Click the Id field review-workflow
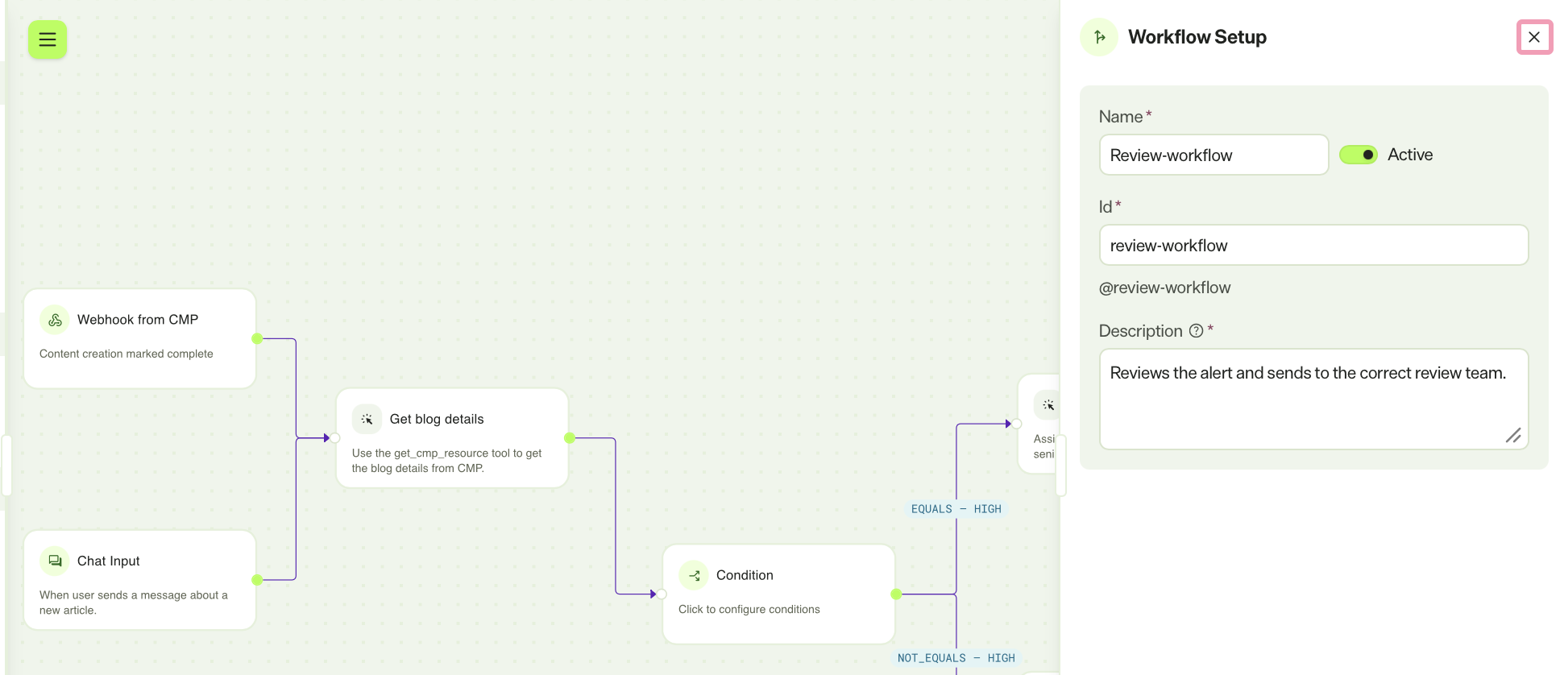The height and width of the screenshot is (675, 1560). [1313, 245]
